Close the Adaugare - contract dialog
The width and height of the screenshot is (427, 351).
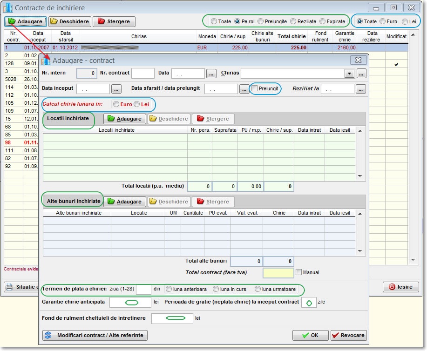tap(358, 60)
